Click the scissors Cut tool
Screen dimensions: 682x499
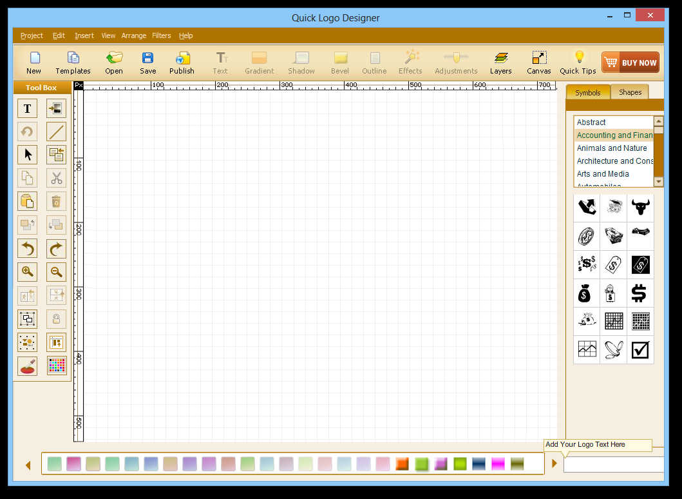pos(57,178)
